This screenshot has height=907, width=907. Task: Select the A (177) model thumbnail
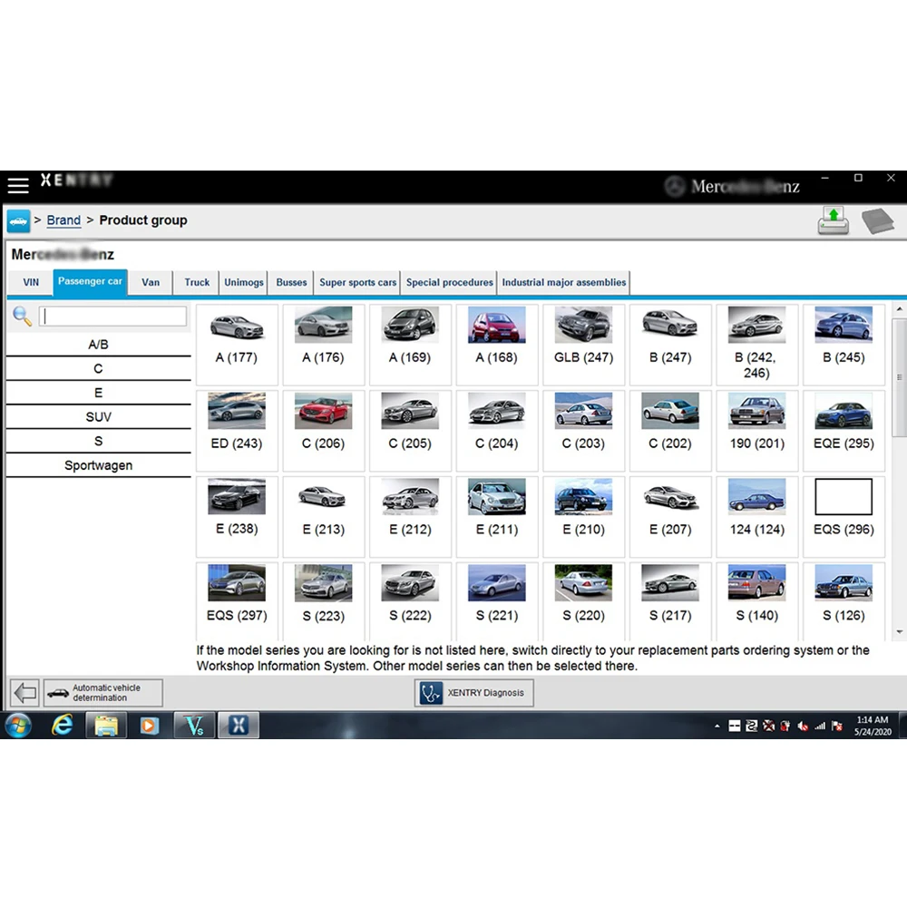click(x=237, y=345)
